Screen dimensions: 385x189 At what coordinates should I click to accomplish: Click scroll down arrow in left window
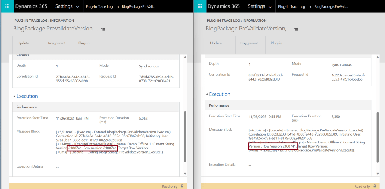(x=185, y=174)
